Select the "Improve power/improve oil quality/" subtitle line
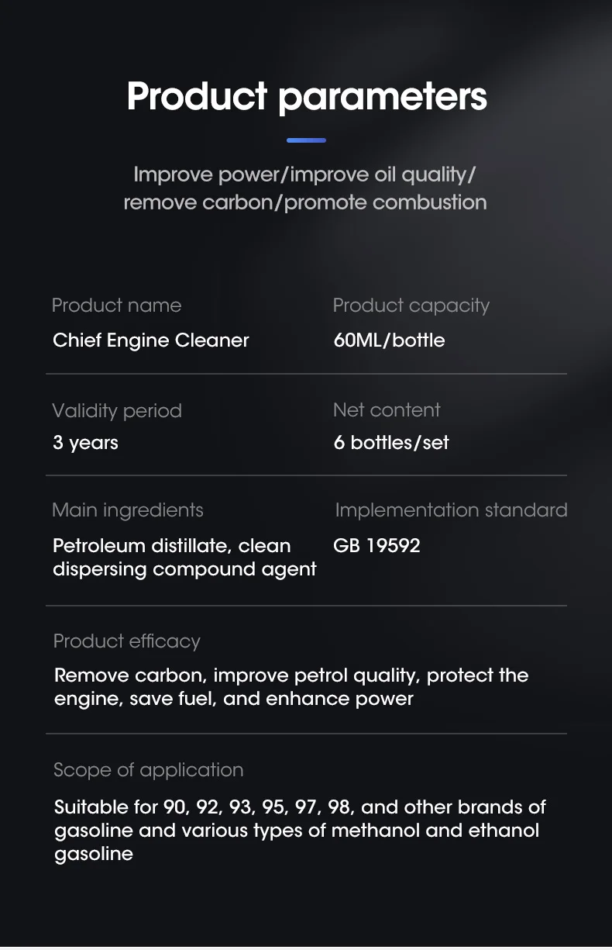 pyautogui.click(x=304, y=174)
